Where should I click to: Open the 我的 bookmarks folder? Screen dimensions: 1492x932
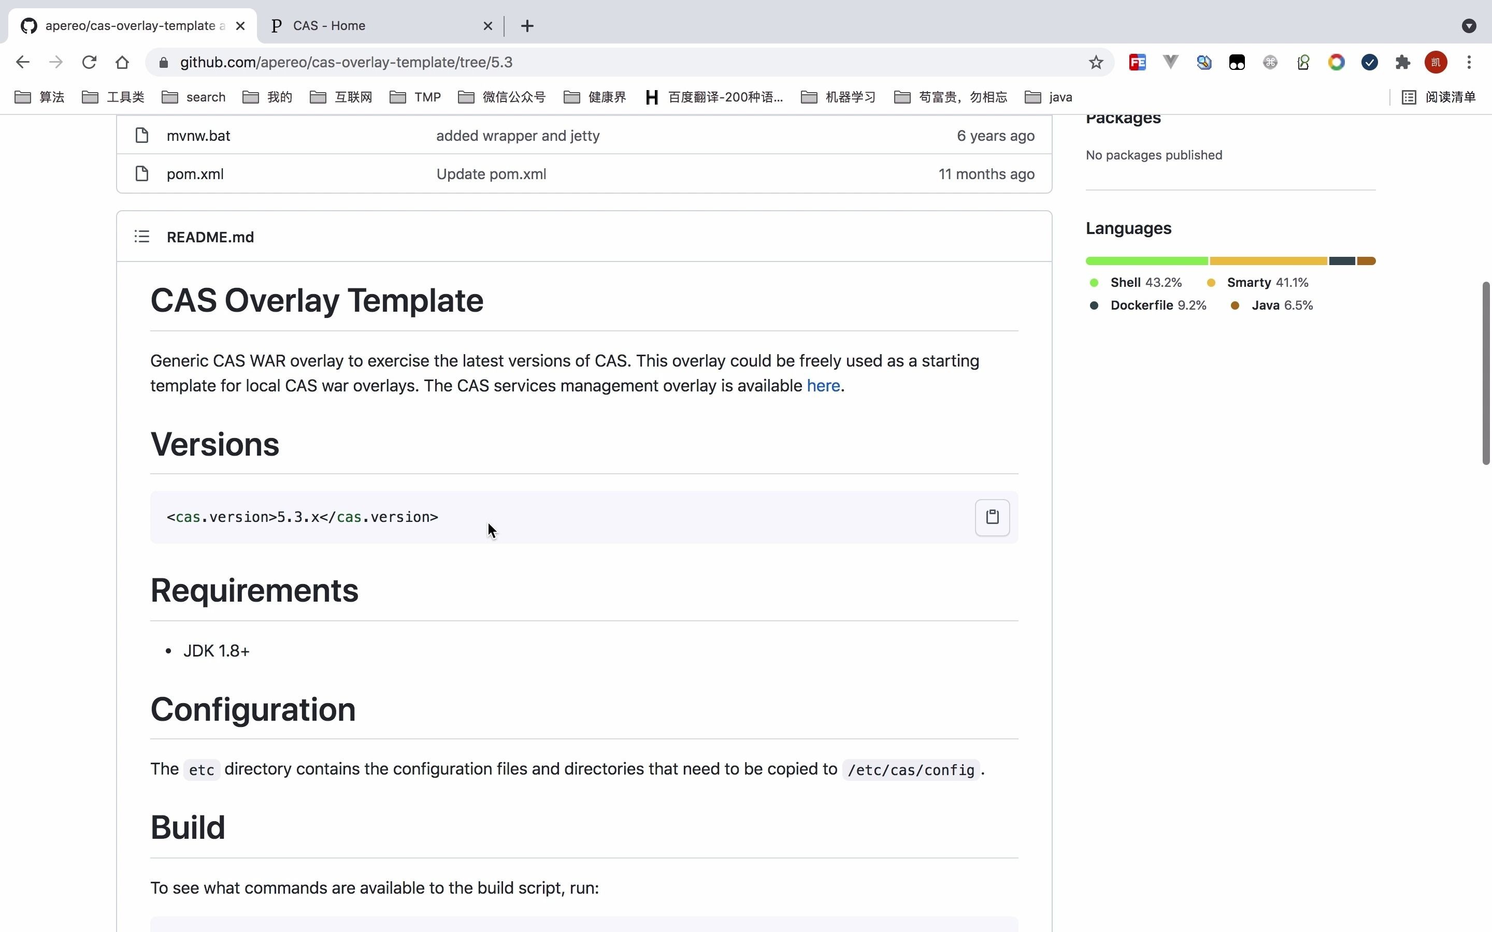click(267, 97)
